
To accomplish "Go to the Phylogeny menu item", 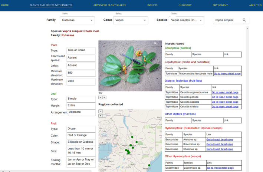I will [220, 5].
